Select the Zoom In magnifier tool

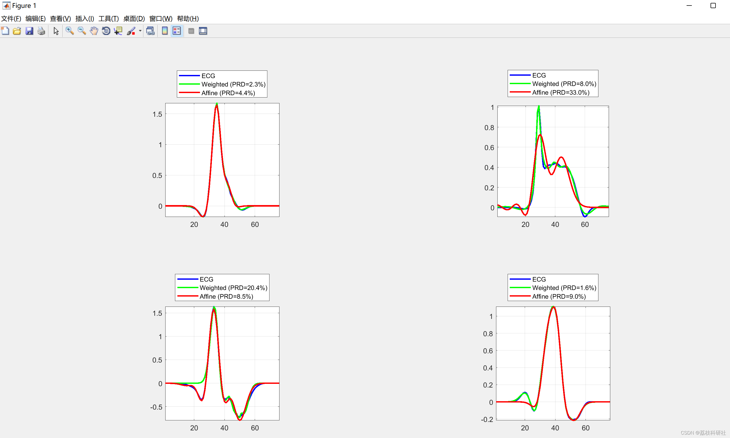(x=69, y=31)
